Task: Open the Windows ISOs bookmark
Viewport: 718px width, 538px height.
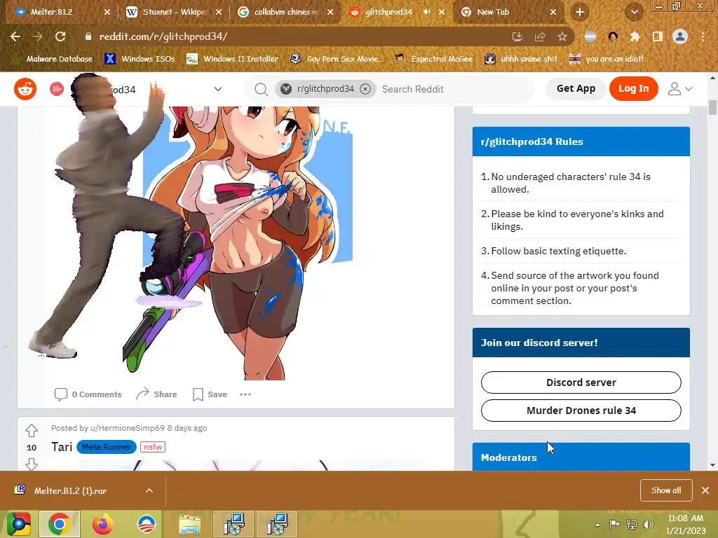Action: pos(140,59)
